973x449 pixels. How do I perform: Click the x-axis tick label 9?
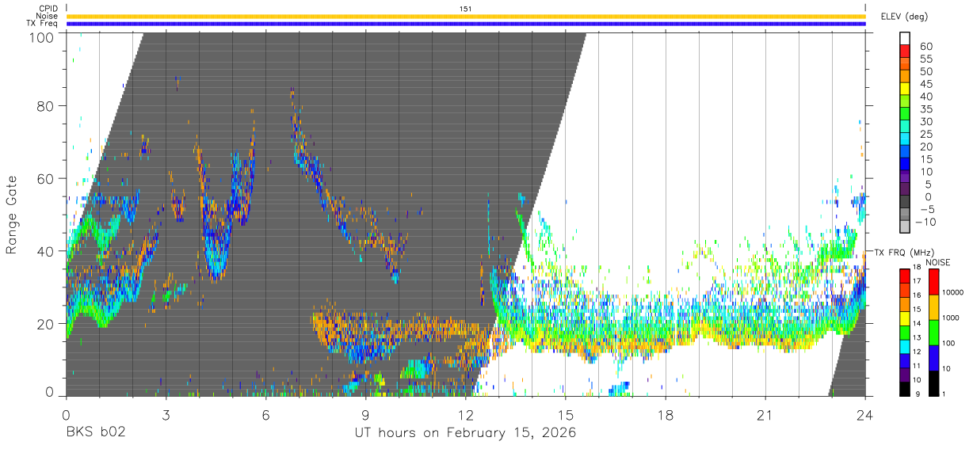tap(366, 414)
